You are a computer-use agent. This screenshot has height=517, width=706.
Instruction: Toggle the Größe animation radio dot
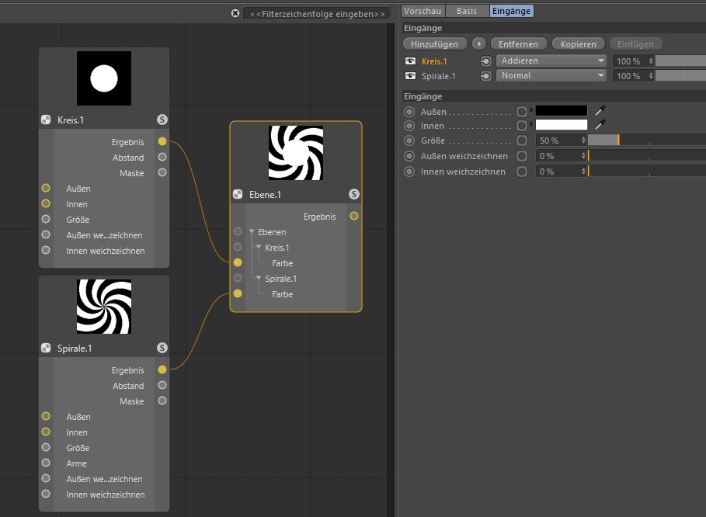pyautogui.click(x=409, y=141)
